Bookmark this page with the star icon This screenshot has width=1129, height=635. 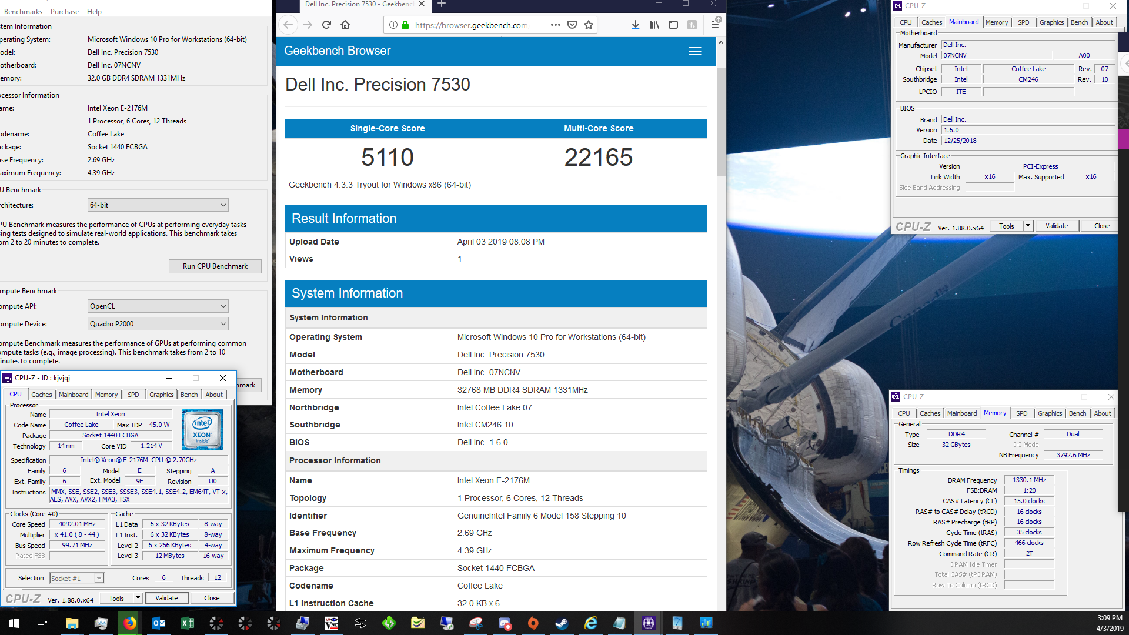589,25
